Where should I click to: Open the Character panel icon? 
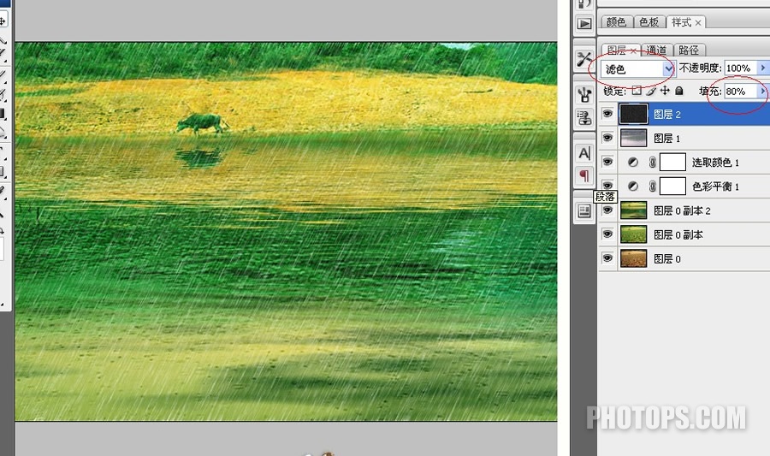584,153
